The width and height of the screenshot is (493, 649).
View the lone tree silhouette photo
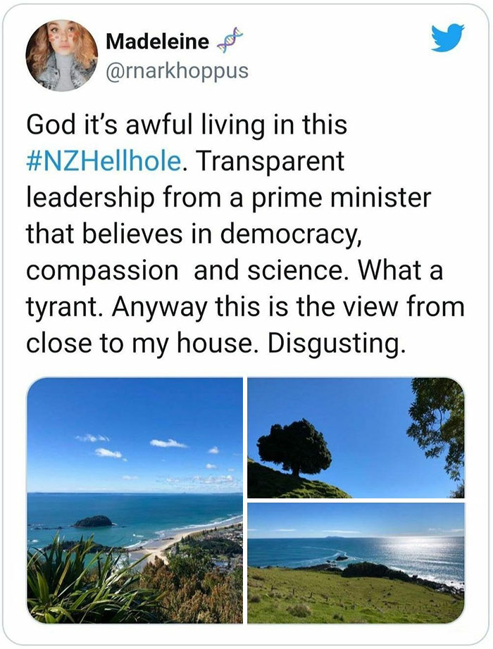click(x=356, y=437)
